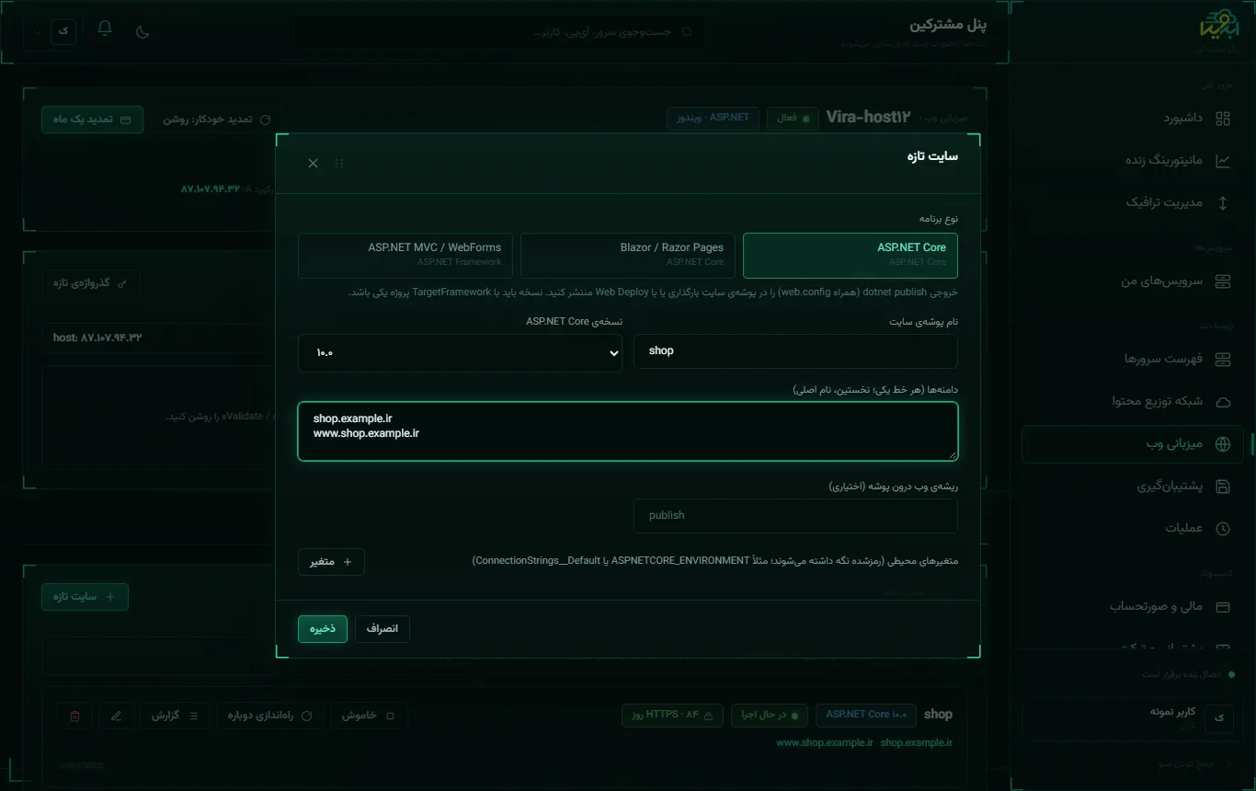
Task: Open گزارش log button for shop site
Action: (174, 716)
